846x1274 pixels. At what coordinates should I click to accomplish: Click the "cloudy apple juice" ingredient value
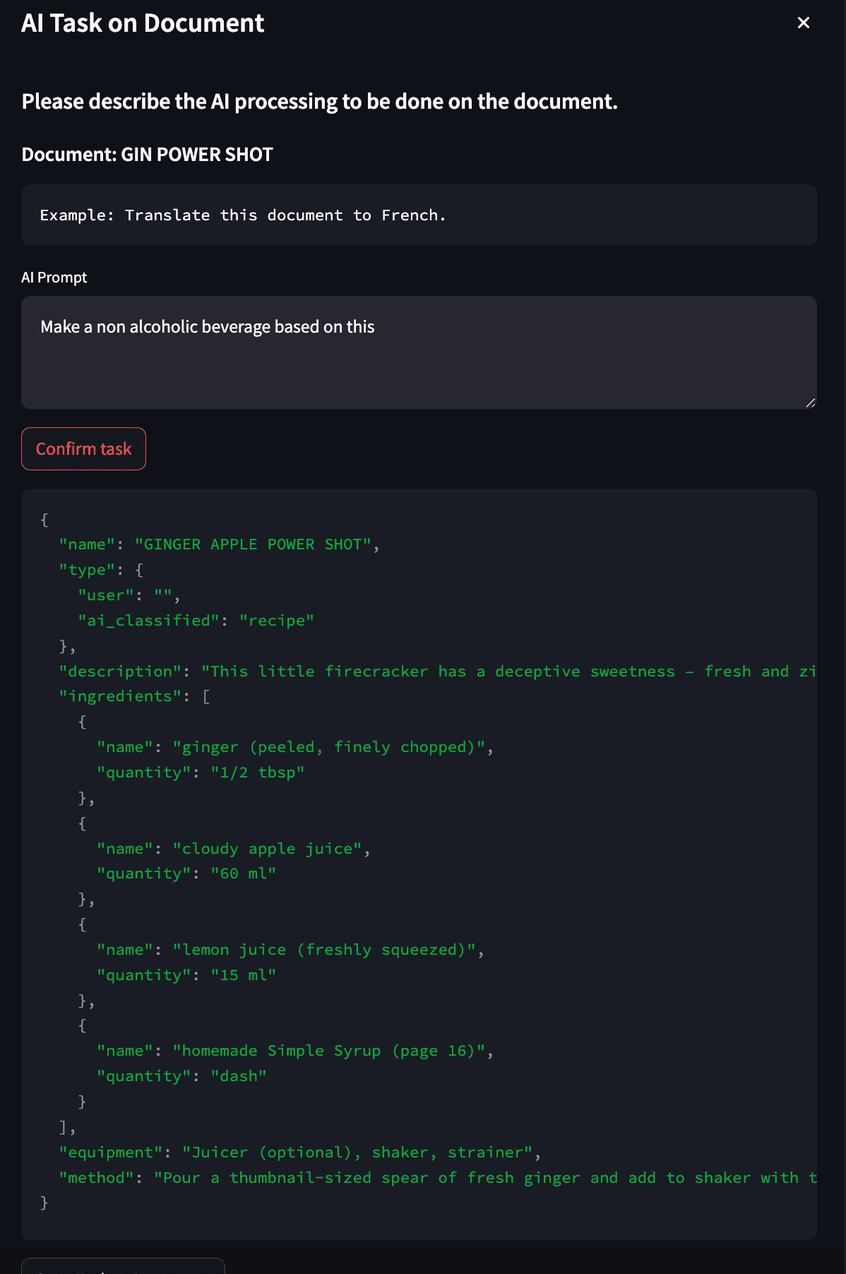(x=267, y=849)
